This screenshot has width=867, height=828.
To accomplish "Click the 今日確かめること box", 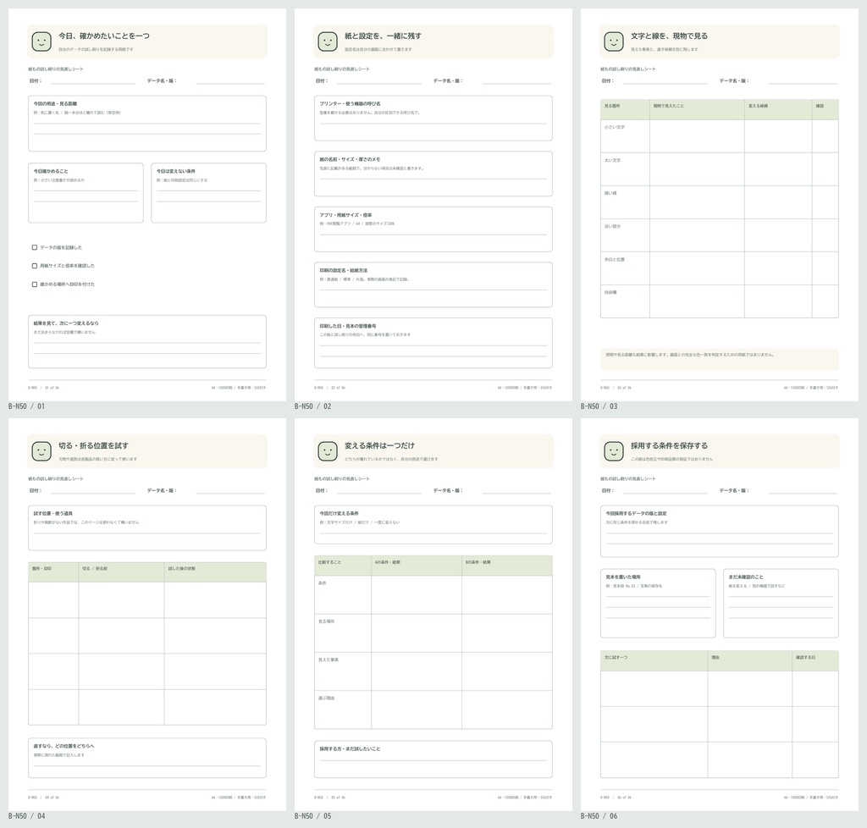I will coord(86,193).
